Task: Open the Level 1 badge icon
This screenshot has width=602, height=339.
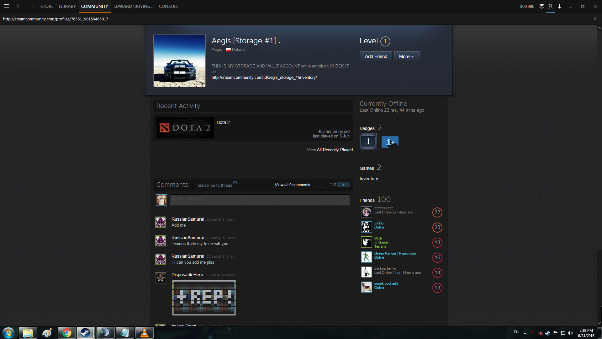Action: tap(368, 142)
